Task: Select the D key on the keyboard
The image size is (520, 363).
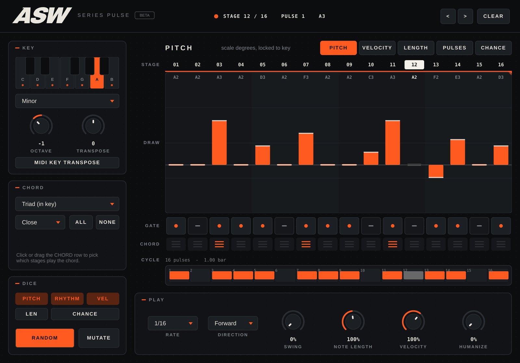Action: coord(37,81)
